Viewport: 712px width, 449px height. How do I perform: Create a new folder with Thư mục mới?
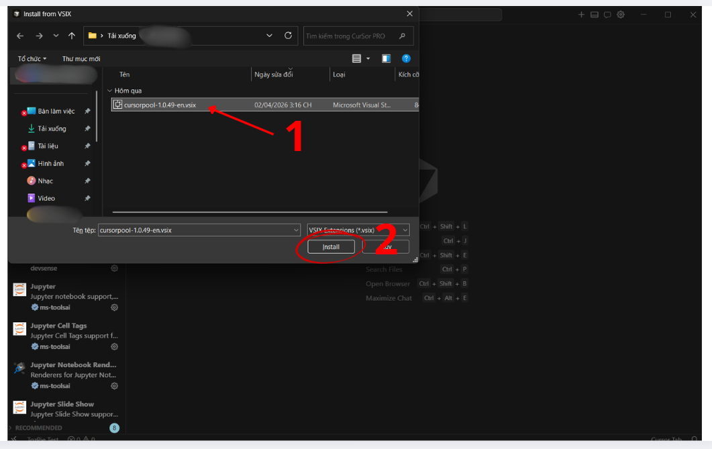(81, 58)
